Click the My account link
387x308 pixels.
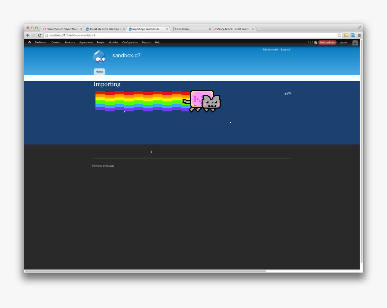coord(270,49)
